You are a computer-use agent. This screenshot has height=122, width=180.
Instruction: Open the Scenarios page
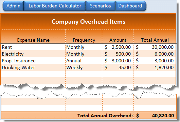101,6
